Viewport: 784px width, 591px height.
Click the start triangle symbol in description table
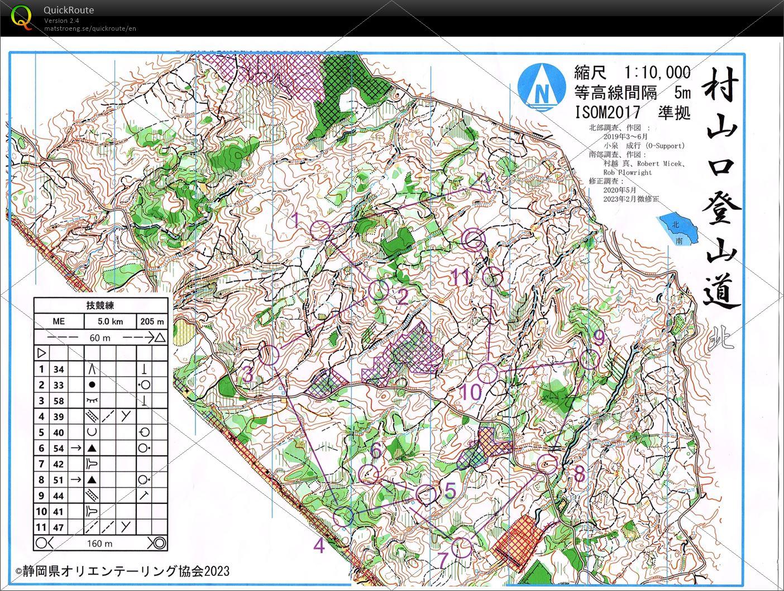point(41,353)
